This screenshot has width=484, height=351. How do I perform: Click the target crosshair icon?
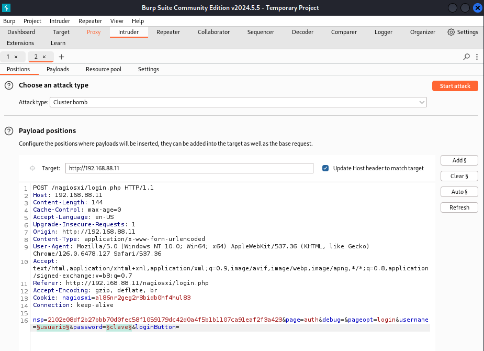point(32,168)
